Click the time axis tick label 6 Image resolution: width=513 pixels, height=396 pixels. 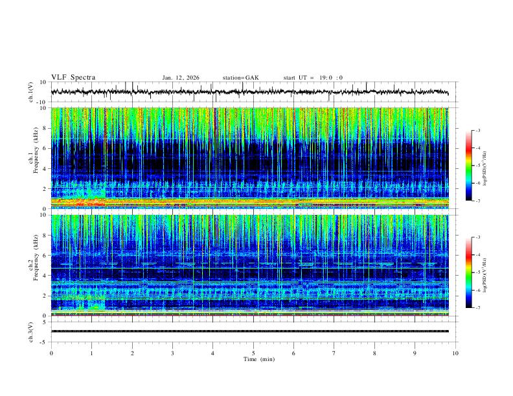[x=294, y=353]
